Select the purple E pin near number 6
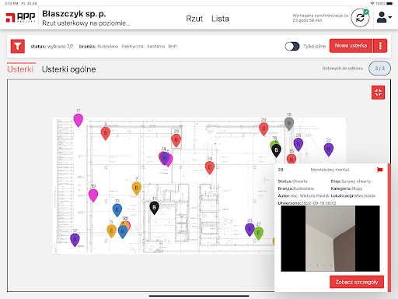Image resolution: width=398 pixels, height=299 pixels. point(164,158)
